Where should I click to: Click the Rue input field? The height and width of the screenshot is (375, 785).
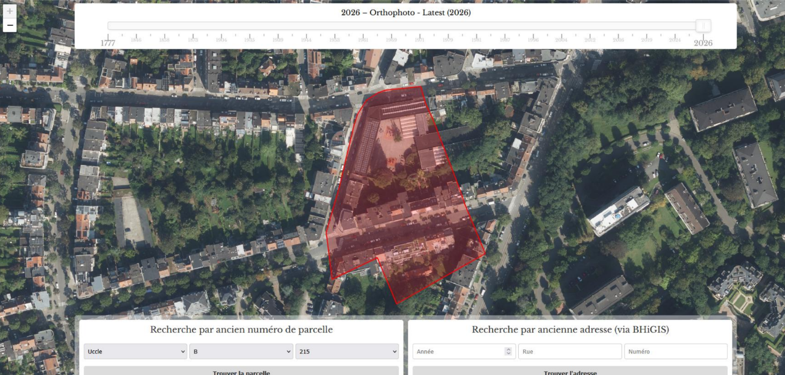click(570, 351)
